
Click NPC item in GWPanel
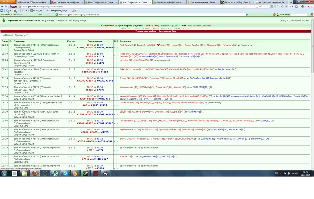[41, 15]
